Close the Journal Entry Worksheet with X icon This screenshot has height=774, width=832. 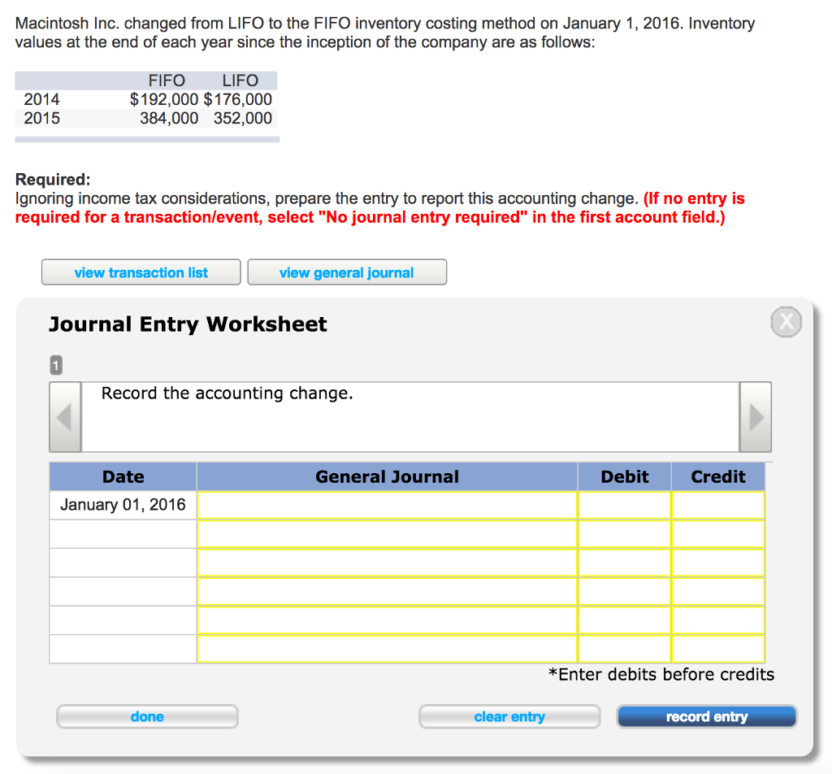786,322
